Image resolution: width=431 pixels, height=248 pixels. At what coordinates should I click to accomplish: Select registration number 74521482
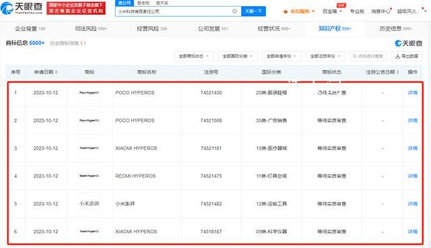point(211,204)
